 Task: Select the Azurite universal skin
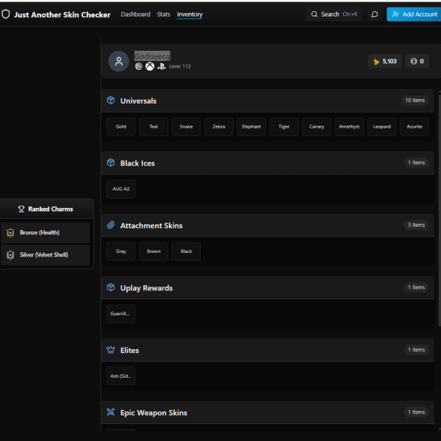415,126
